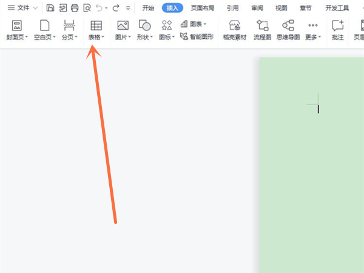Click the 表格 table icon
The image size is (364, 273).
click(x=96, y=25)
